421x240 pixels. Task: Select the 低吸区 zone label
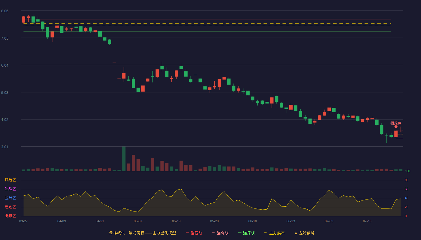[10, 216]
